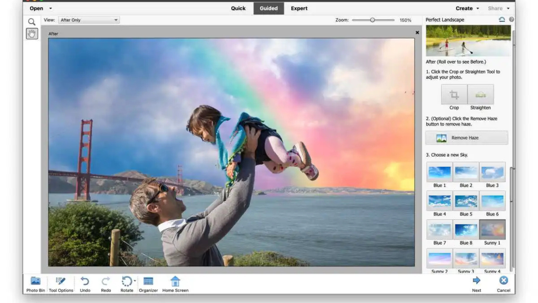The width and height of the screenshot is (538, 303).
Task: Click the Straighten tool icon
Action: (480, 95)
